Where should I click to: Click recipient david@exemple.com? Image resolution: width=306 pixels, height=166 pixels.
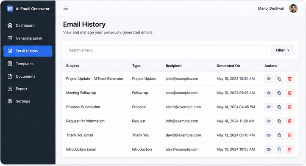pos(183,135)
